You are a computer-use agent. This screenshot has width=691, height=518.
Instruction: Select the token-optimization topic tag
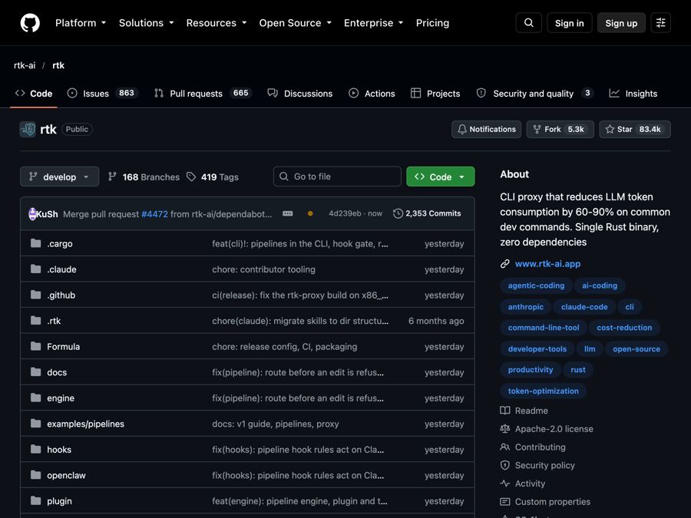[544, 391]
